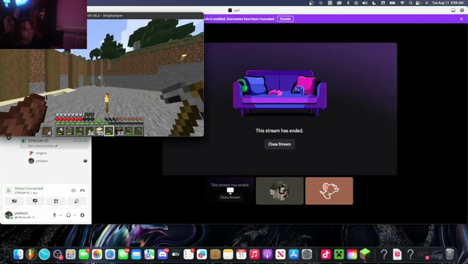Share your screen from voice panel

coord(35,201)
